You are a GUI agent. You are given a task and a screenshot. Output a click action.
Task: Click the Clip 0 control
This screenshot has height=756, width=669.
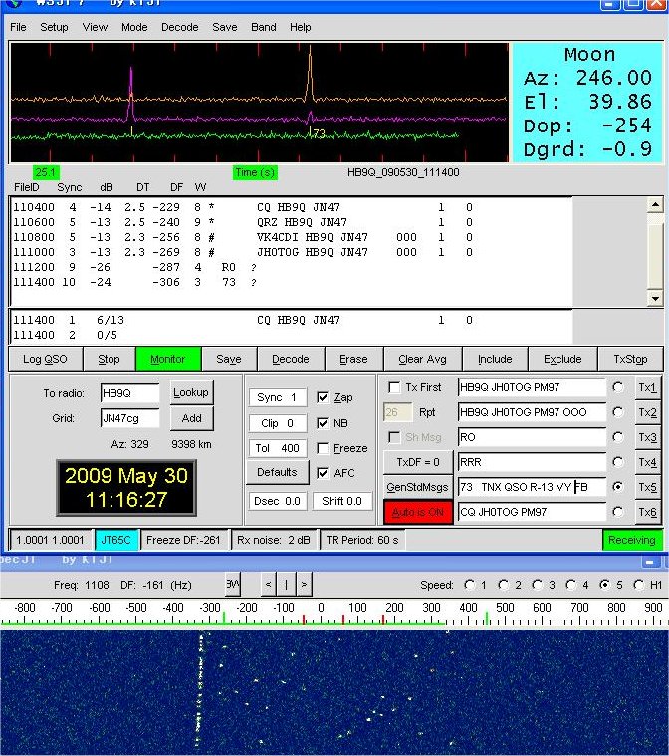277,423
